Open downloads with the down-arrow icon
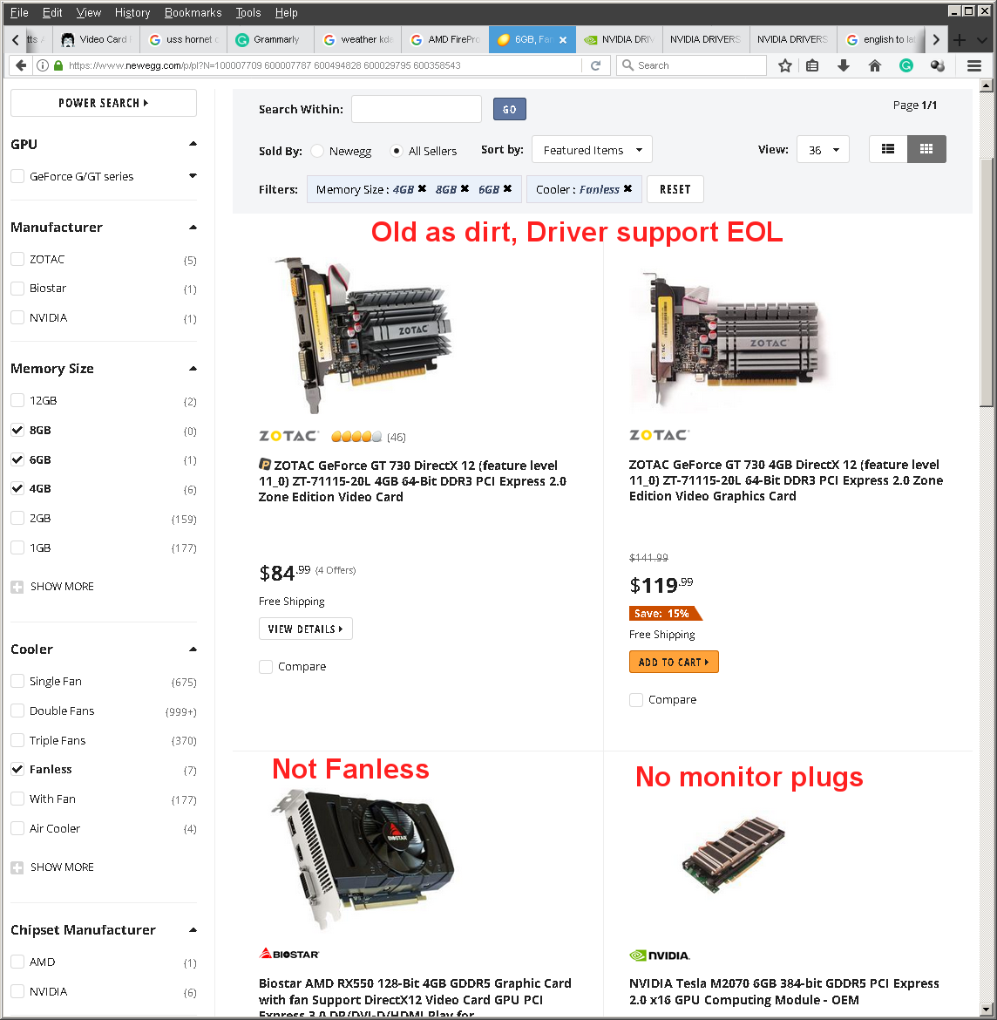 coord(844,65)
